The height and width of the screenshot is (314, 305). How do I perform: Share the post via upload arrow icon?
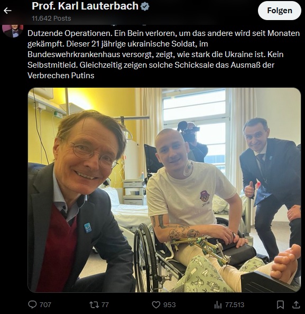coord(296,304)
